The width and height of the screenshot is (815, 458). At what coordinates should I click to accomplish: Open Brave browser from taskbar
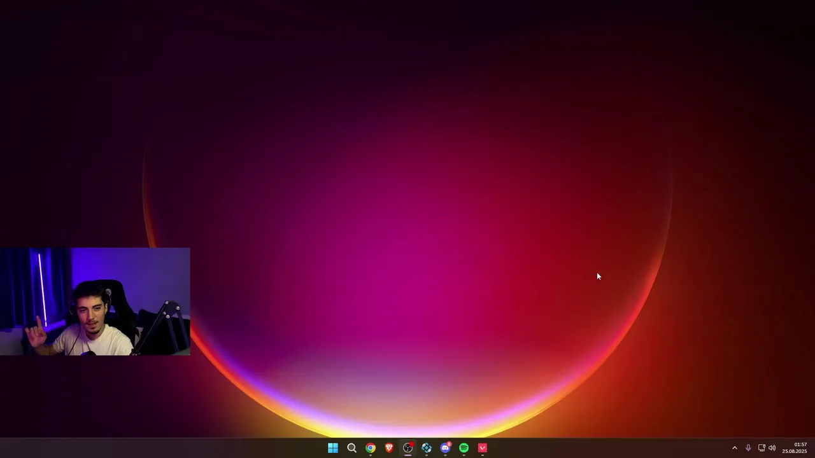(389, 448)
